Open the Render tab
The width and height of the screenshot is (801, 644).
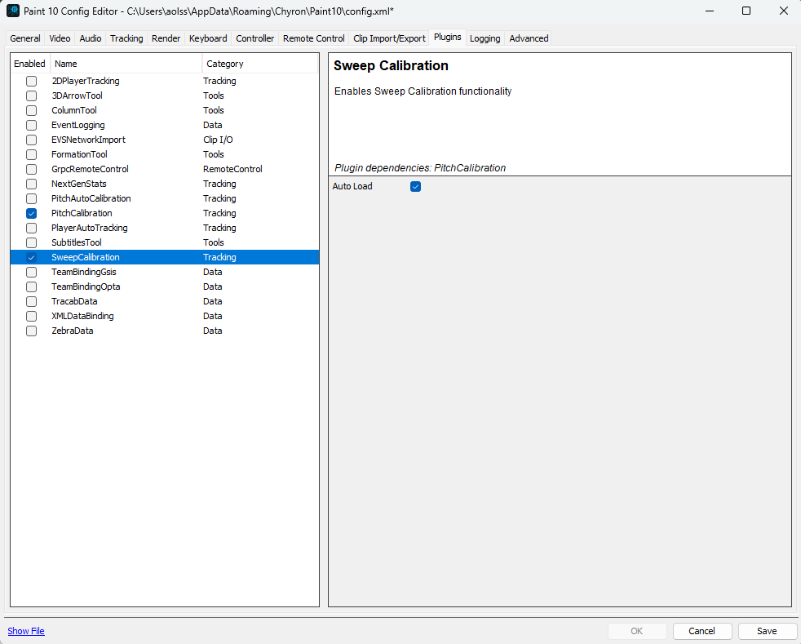pos(166,38)
